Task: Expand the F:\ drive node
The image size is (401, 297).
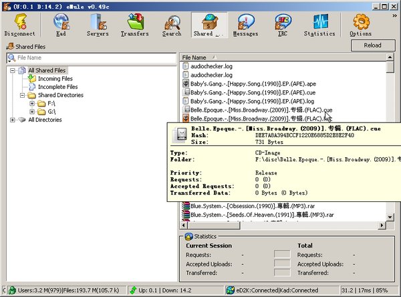Action: click(x=32, y=104)
